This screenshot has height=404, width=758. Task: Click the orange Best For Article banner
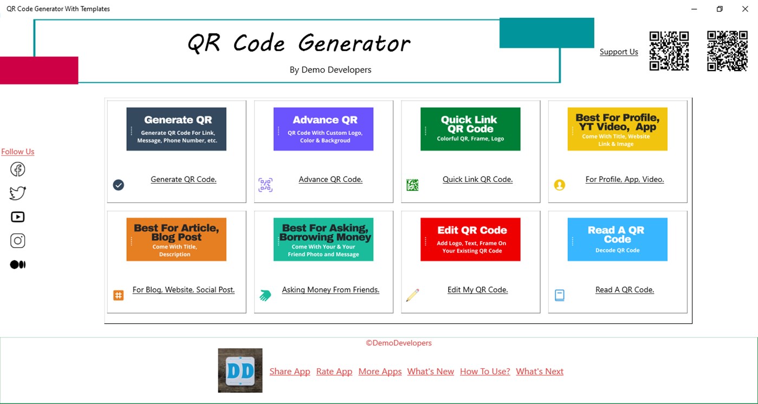point(177,239)
